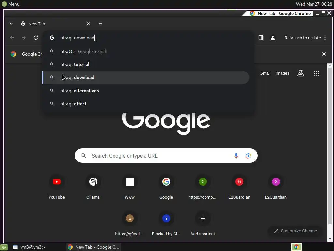Screen dimensions: 334x251
Task: Click the clock Wed Mar 27, 06:28
Action: click(314, 4)
